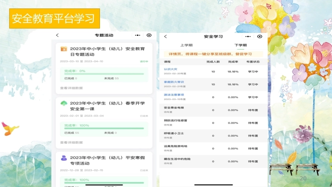Open 认识火灾 course link
This screenshot has height=187, width=332.
pos(171,69)
